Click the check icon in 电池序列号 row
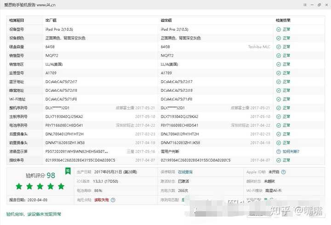This screenshot has width=331, height=225. (x=279, y=125)
